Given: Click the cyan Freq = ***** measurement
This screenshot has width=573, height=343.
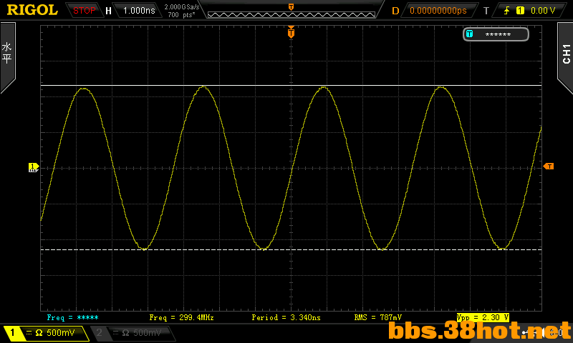Looking at the screenshot, I should point(73,317).
